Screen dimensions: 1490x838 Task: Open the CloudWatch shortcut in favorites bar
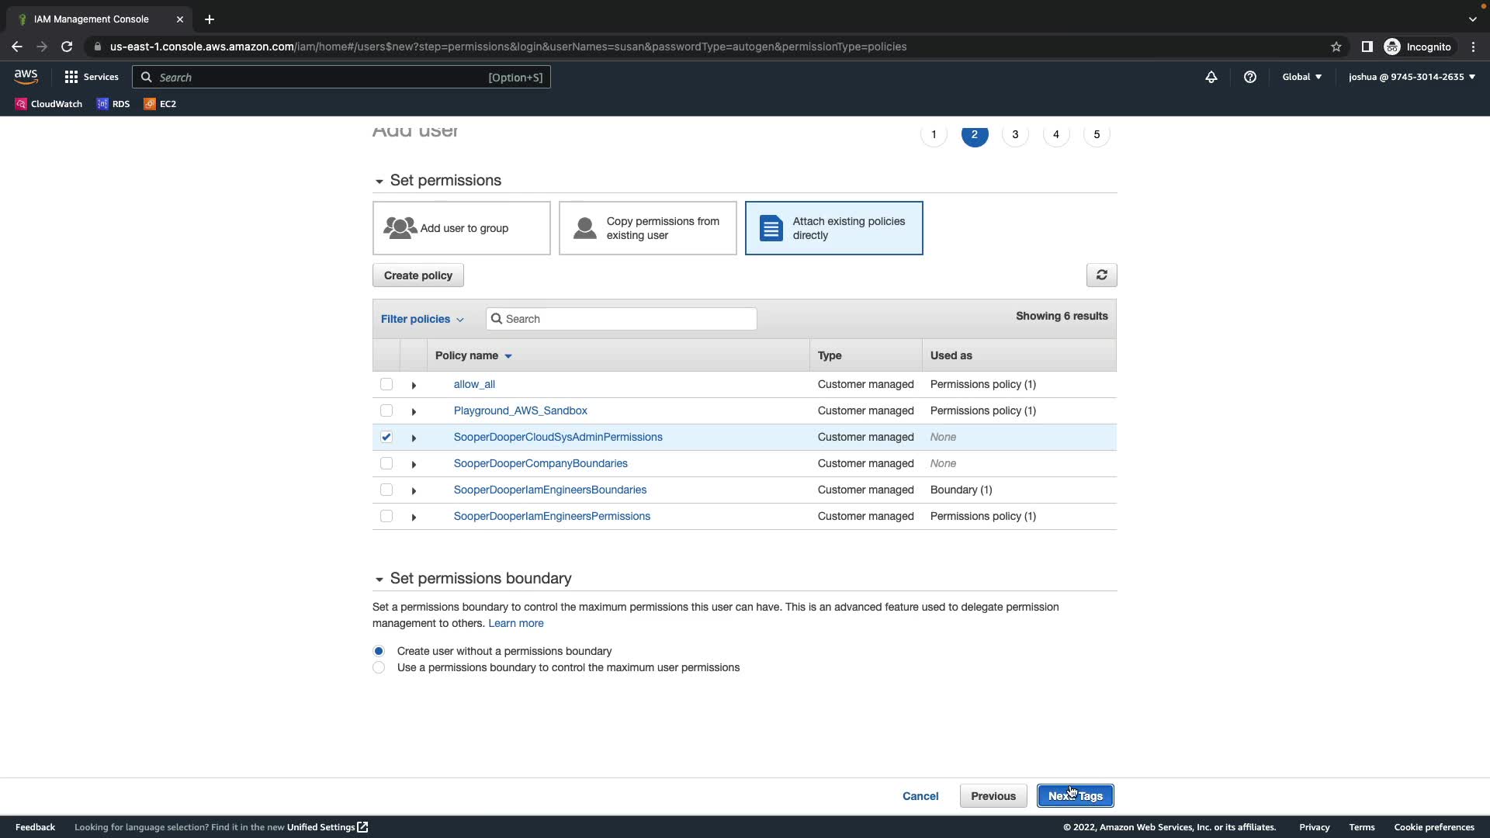(x=48, y=104)
